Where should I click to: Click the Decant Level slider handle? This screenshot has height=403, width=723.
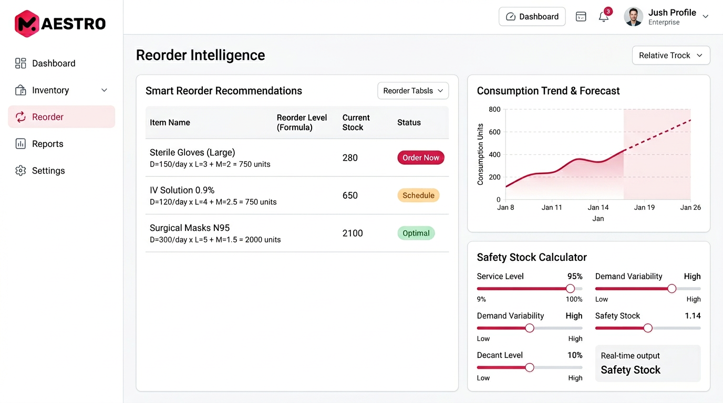click(530, 367)
